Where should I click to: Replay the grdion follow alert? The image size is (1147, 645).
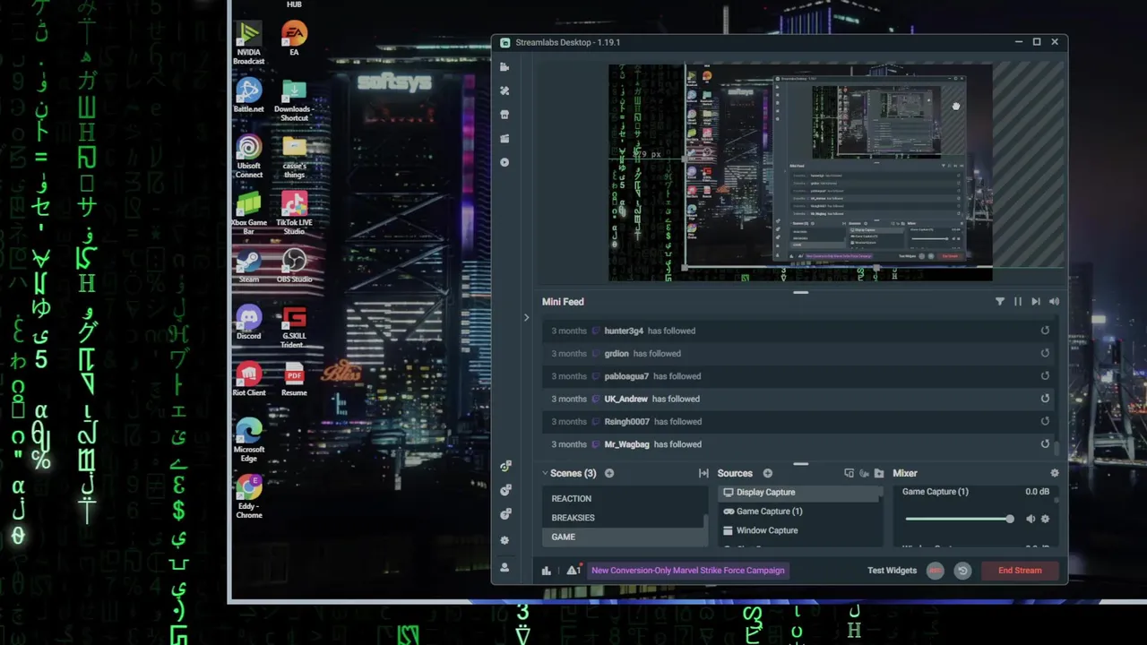click(x=1045, y=353)
